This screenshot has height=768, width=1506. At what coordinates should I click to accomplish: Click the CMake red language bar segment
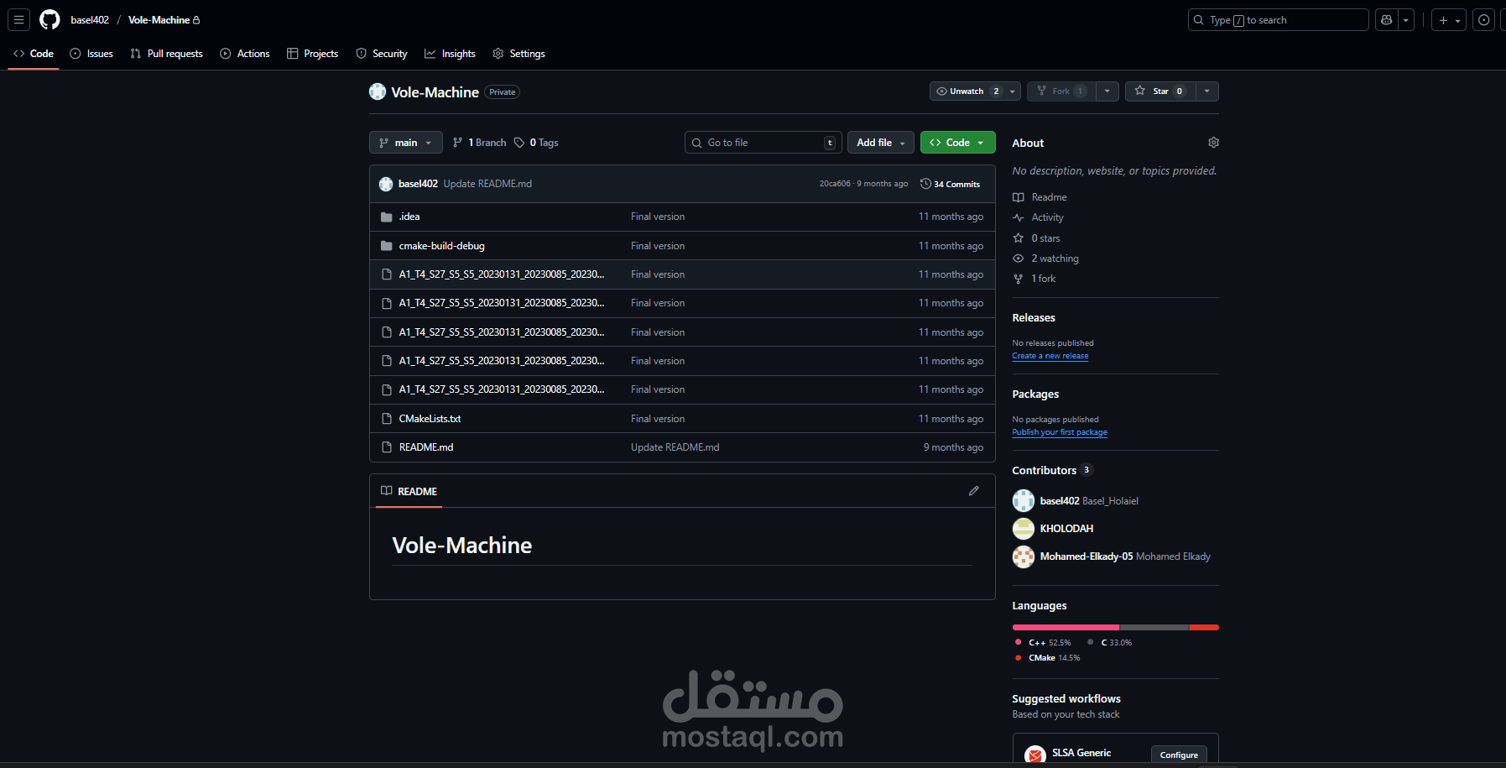tap(1204, 627)
